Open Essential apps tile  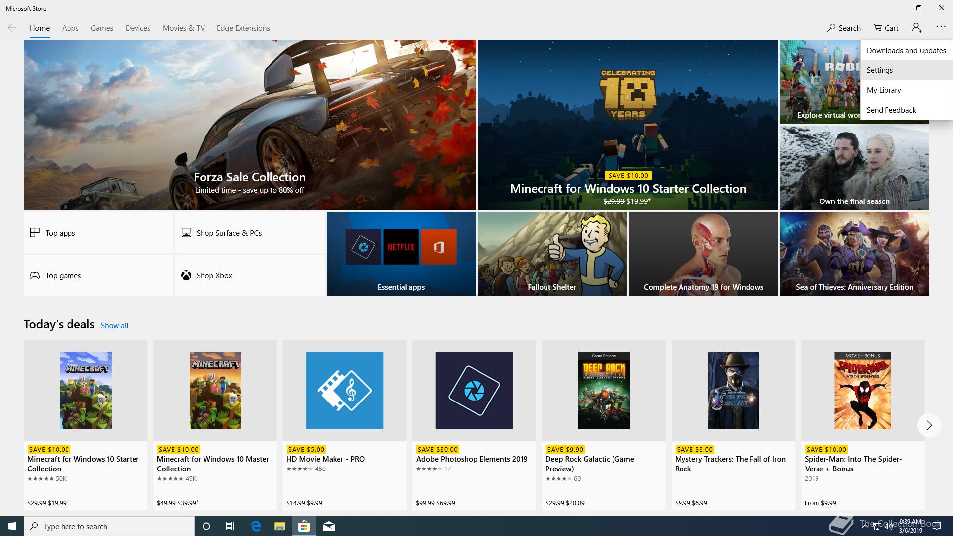point(401,254)
